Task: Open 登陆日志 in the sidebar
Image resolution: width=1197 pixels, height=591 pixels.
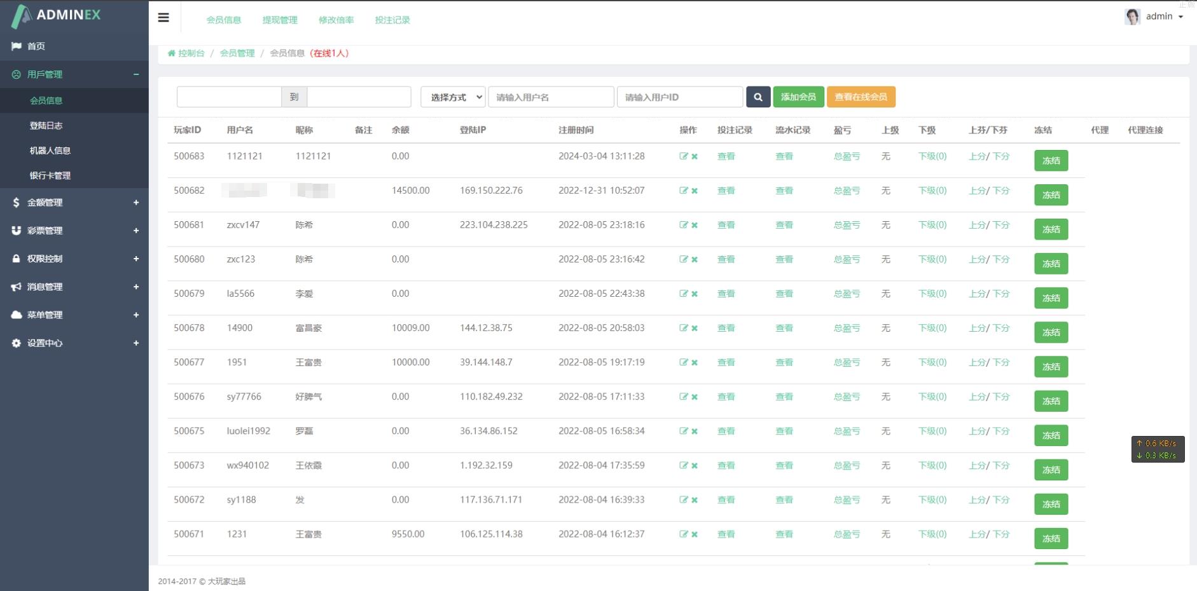Action: click(46, 126)
